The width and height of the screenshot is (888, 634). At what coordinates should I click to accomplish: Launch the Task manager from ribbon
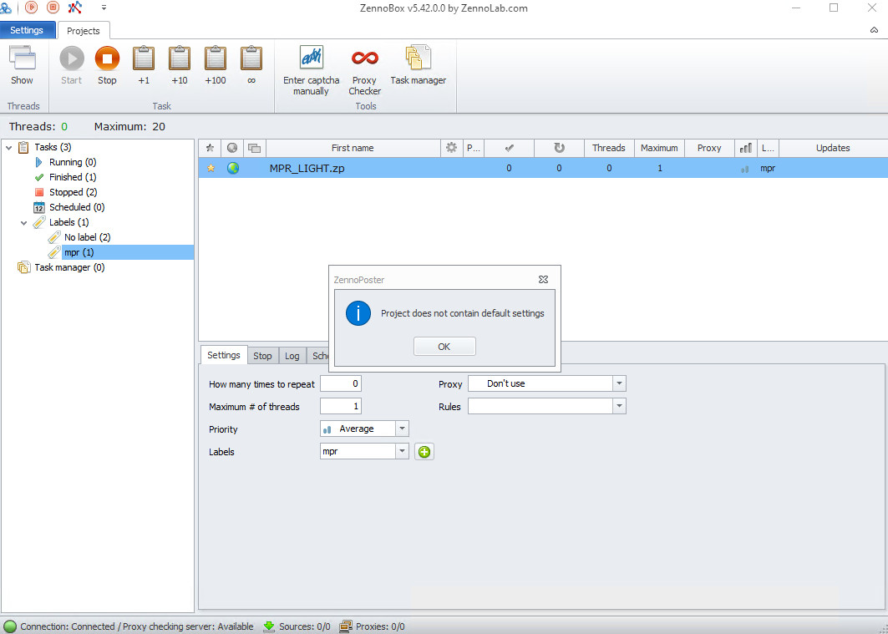[418, 59]
